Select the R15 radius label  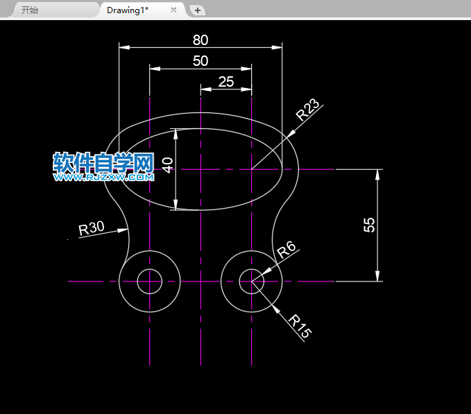pos(300,326)
